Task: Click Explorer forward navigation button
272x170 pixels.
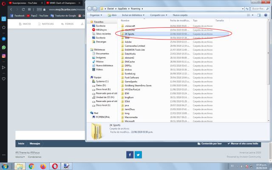Action: pos(95,8)
